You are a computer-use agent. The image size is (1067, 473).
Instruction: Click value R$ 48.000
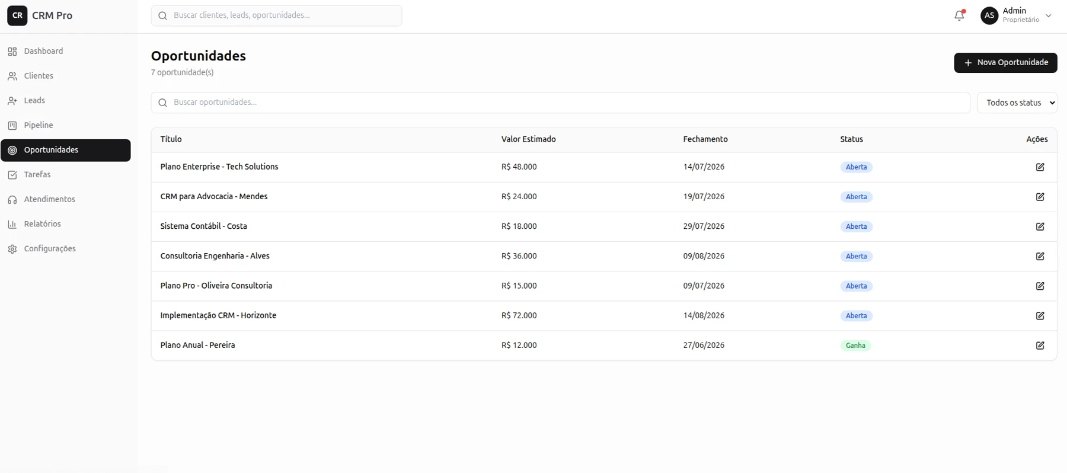[519, 167]
